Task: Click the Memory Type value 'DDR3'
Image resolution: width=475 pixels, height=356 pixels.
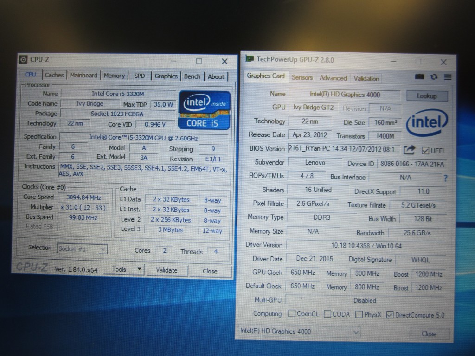Action: [322, 217]
